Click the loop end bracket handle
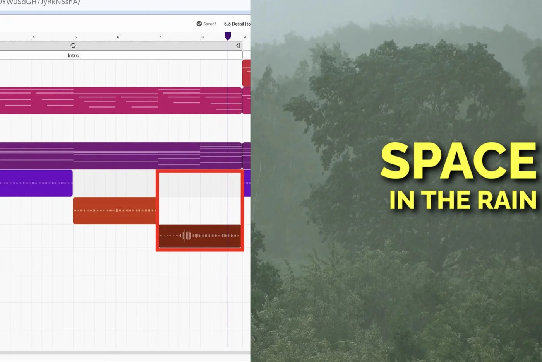Screen dimensions: 542x362 pyautogui.click(x=238, y=46)
